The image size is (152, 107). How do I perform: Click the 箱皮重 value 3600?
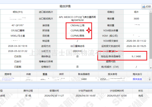coord(136,19)
